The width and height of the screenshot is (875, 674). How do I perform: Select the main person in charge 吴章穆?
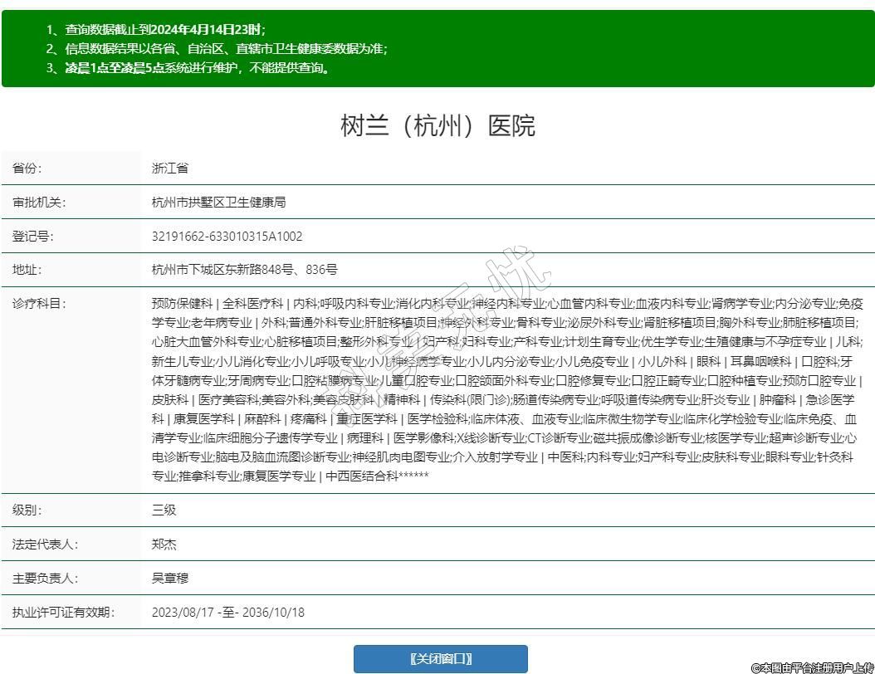coord(170,579)
